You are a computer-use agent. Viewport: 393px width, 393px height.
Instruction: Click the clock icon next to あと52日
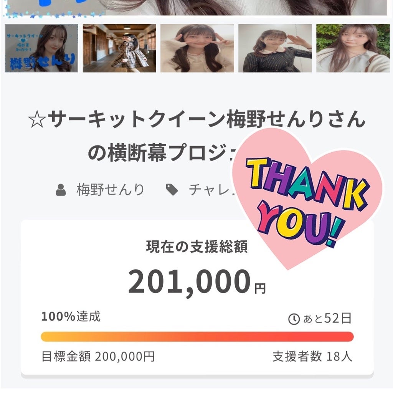tap(294, 319)
